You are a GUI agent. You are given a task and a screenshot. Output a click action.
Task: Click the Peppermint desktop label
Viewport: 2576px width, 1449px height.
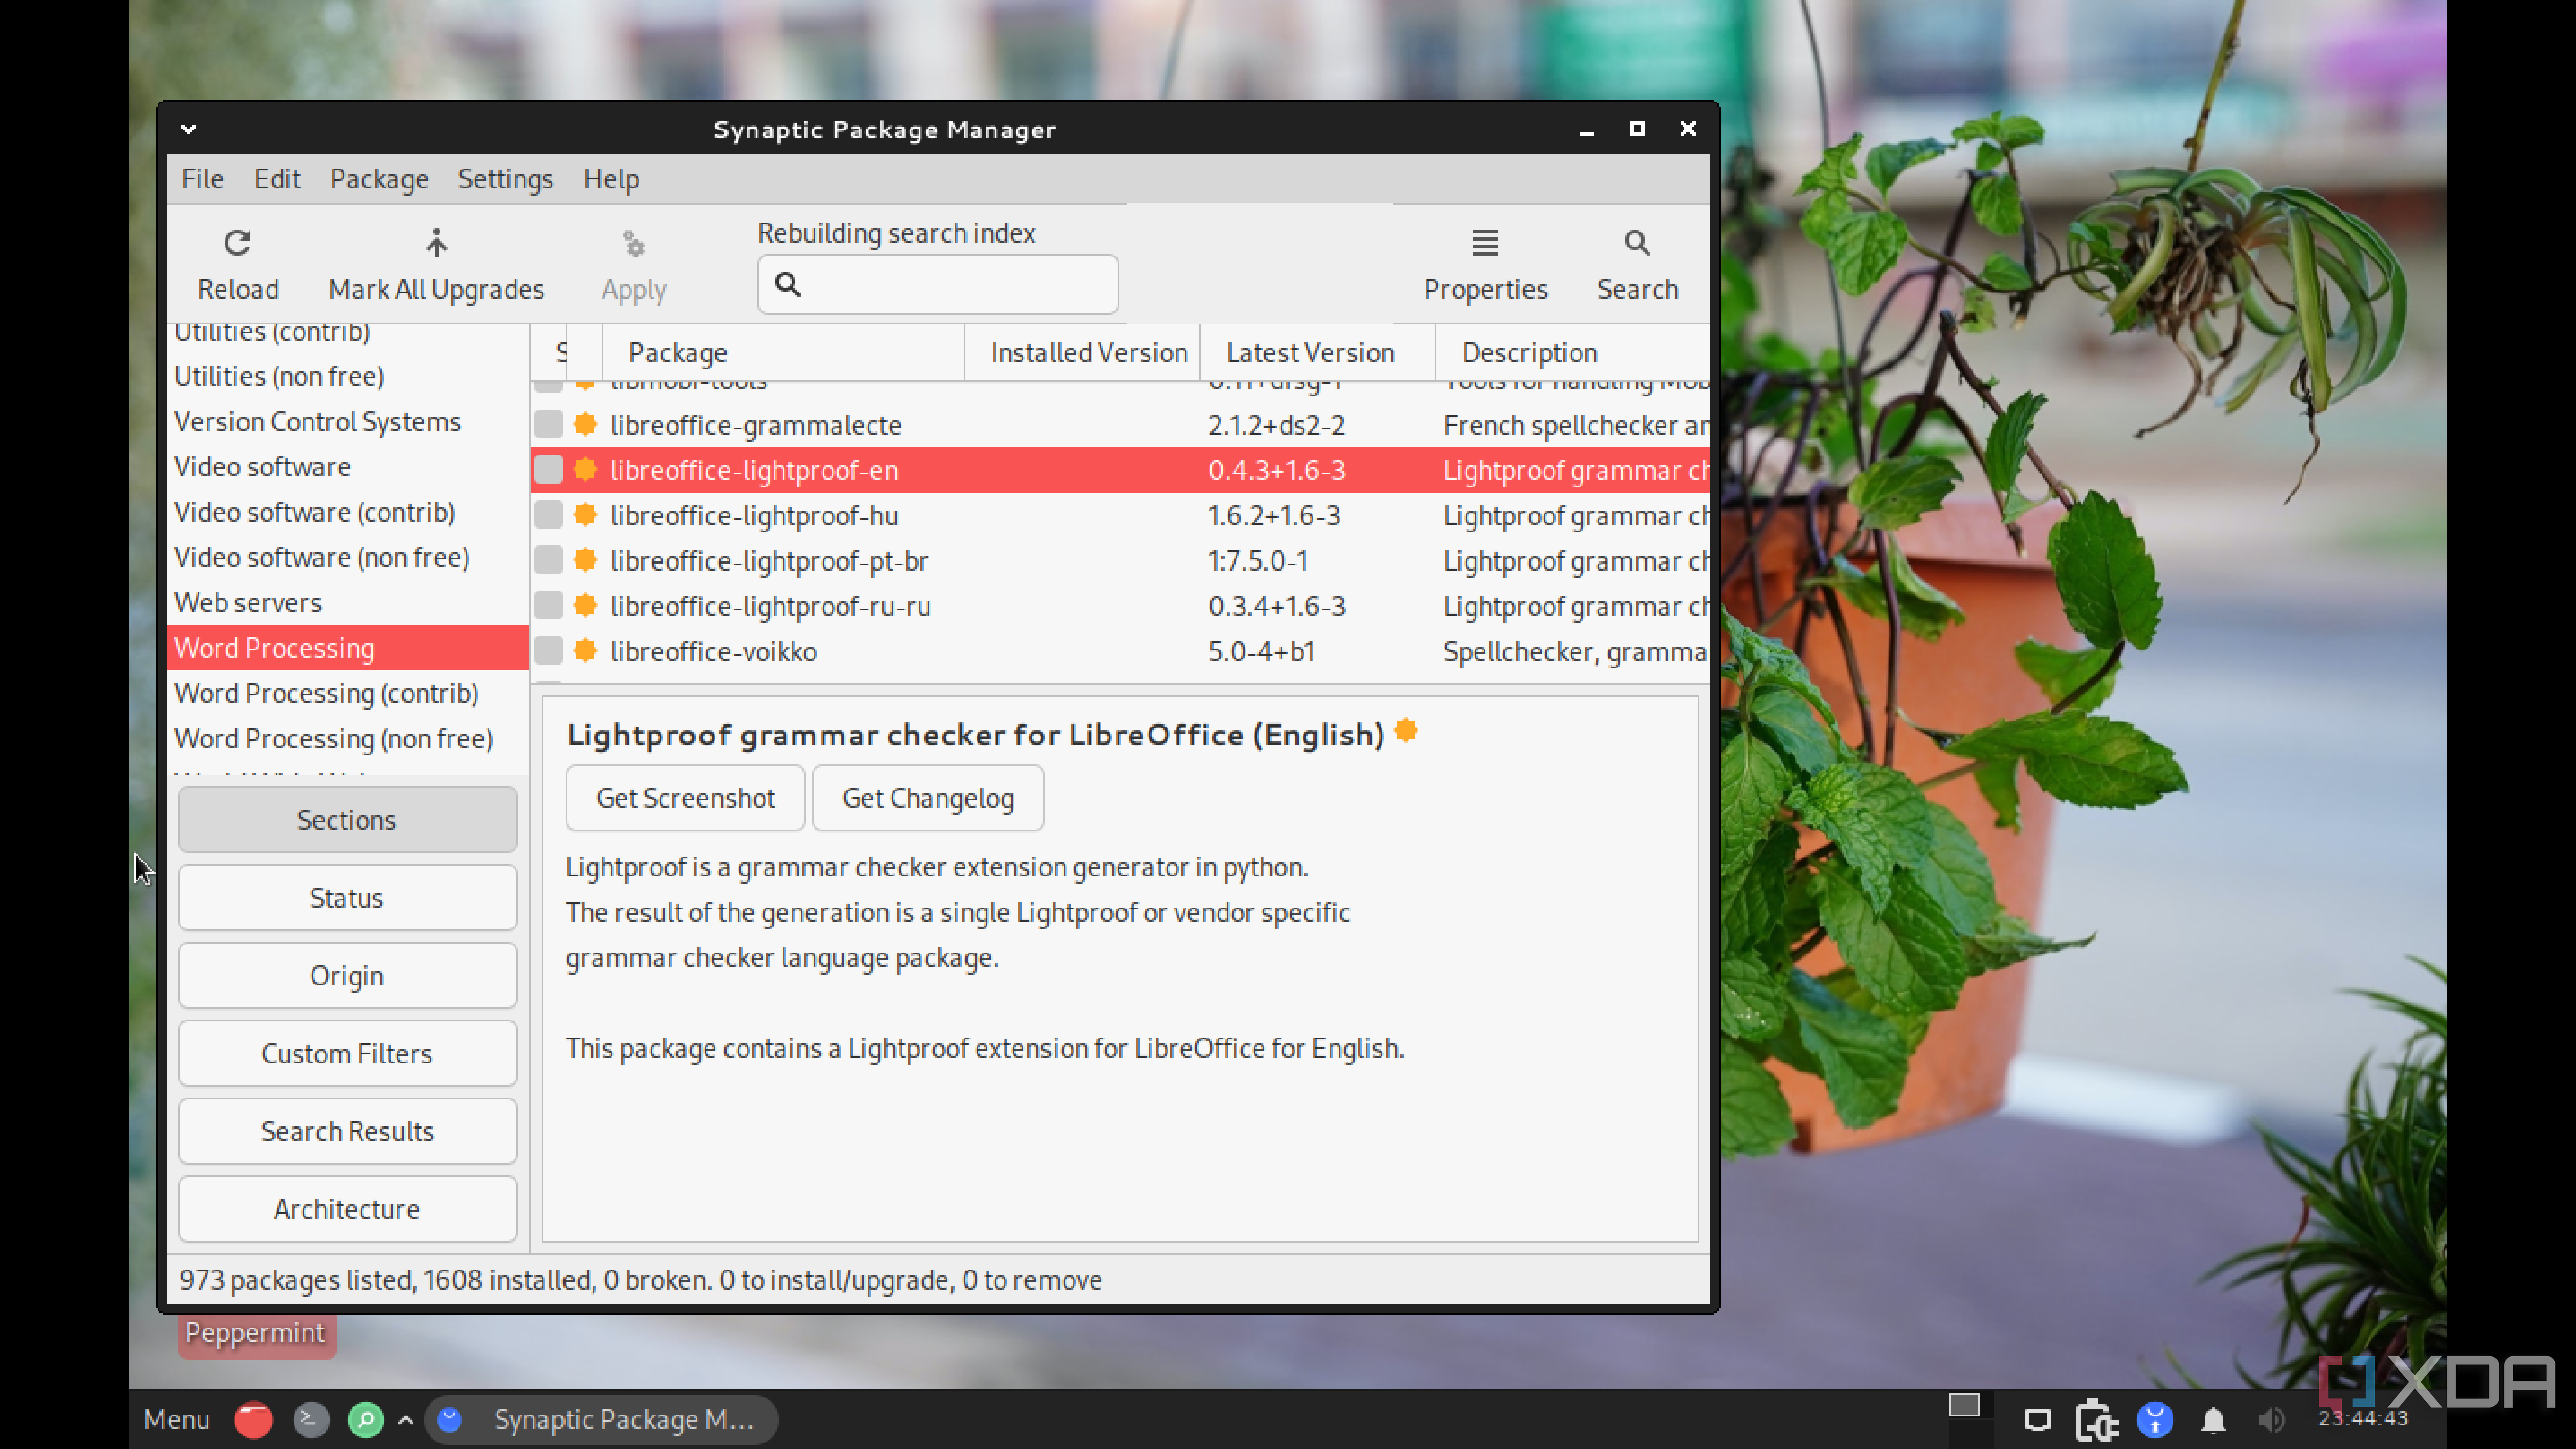click(x=256, y=1334)
